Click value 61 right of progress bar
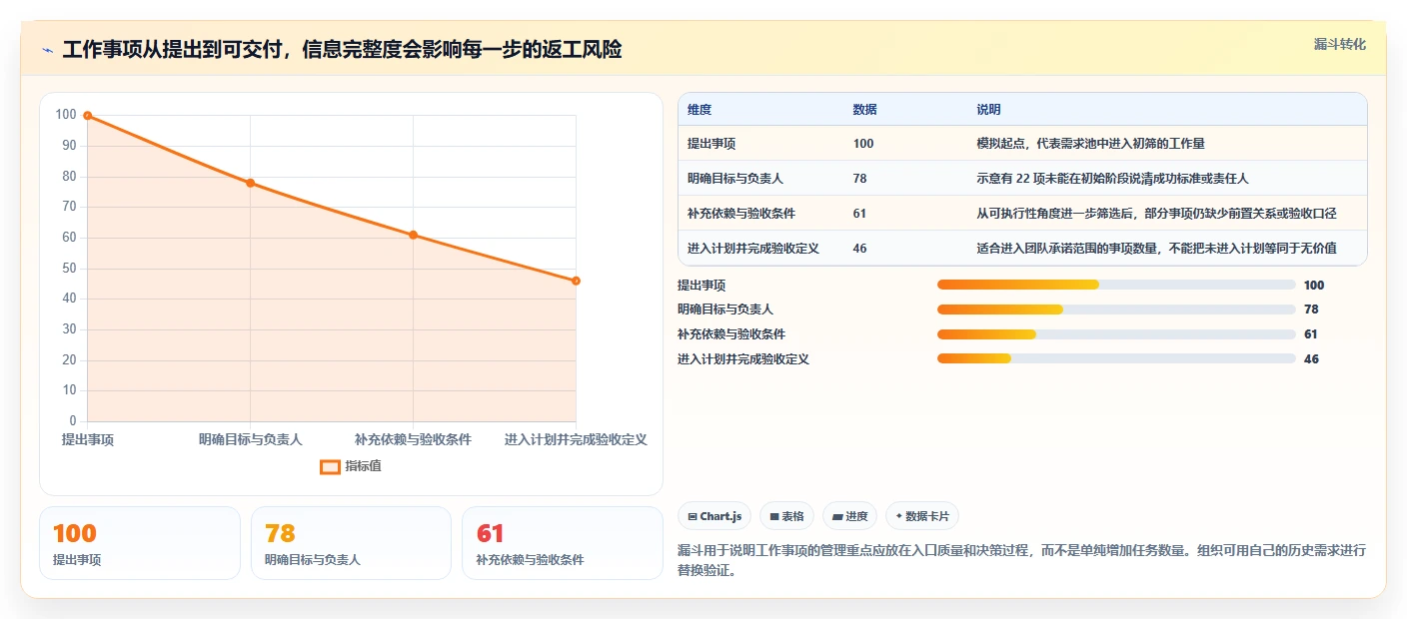The height and width of the screenshot is (619, 1407). [1311, 334]
